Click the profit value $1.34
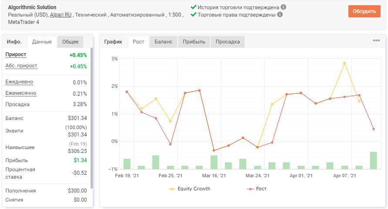This screenshot has height=209, width=388. pos(81,160)
